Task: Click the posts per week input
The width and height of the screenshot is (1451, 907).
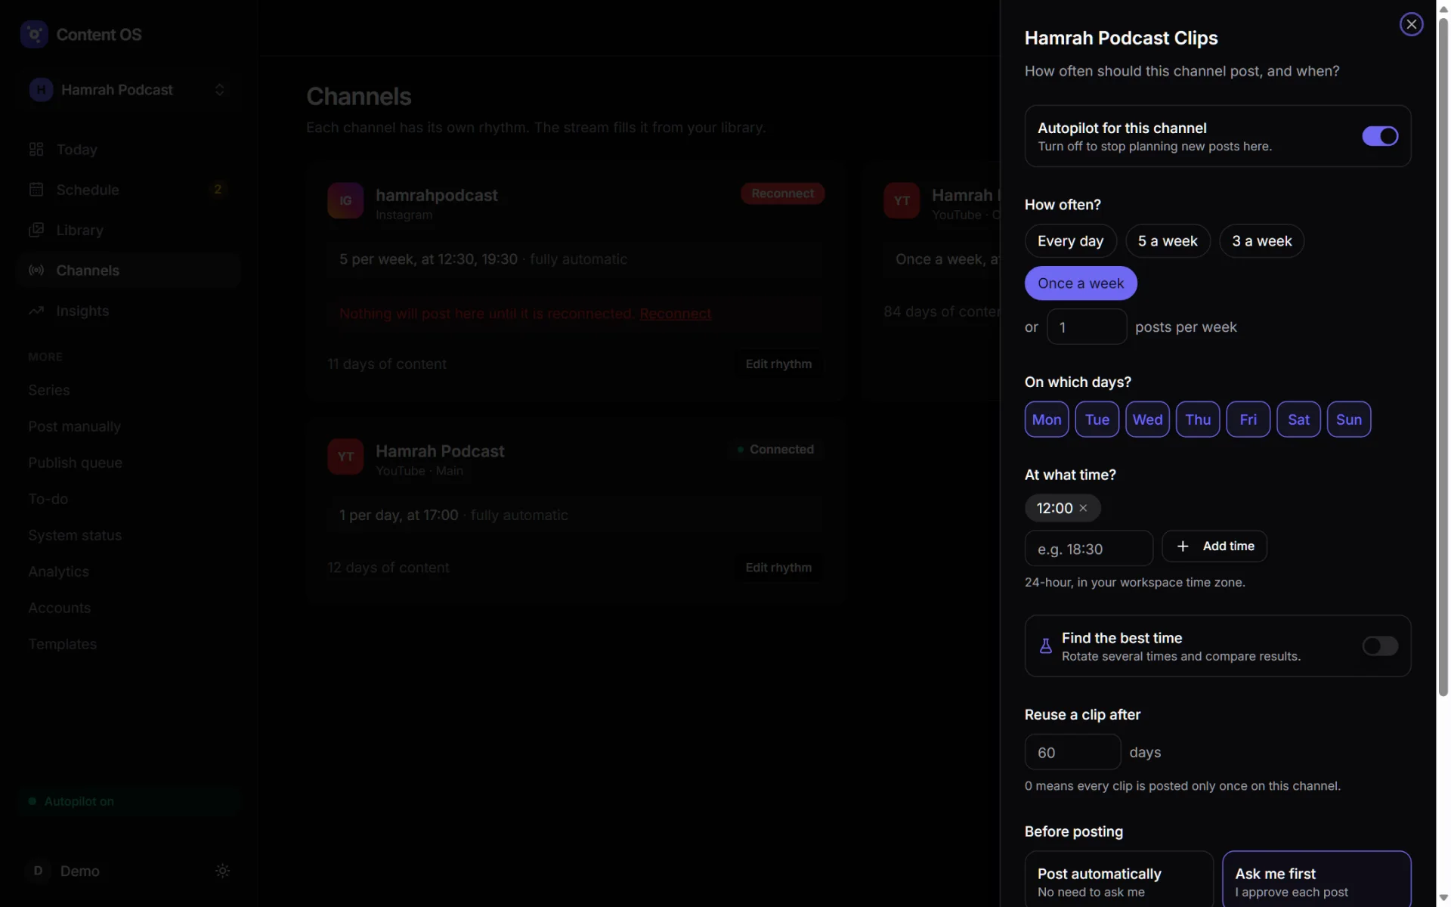Action: [x=1086, y=327]
